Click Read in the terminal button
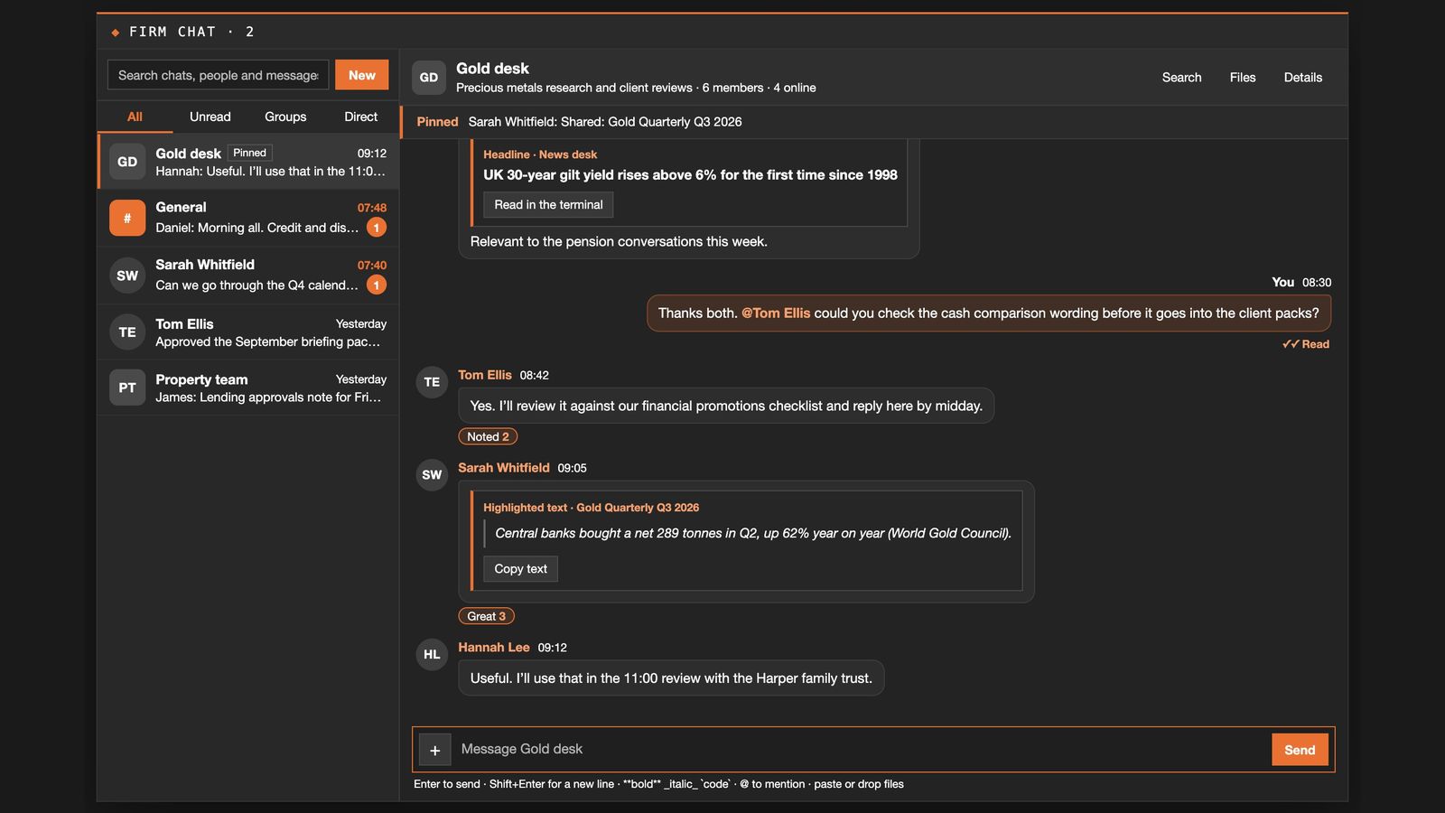This screenshot has width=1445, height=813. [x=548, y=205]
